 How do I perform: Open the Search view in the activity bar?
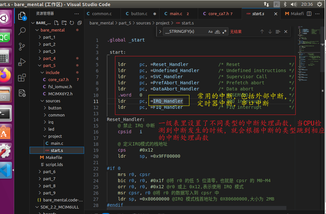(x=22, y=32)
